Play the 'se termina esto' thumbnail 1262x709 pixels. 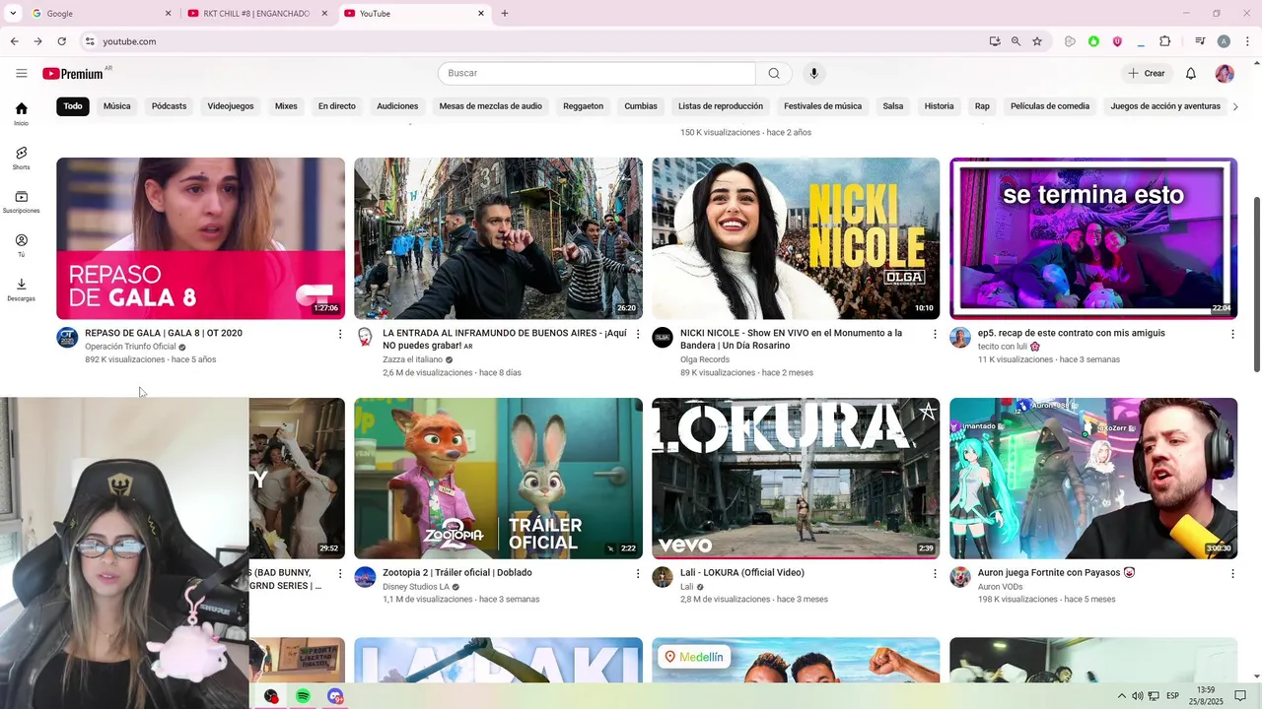[x=1093, y=238]
